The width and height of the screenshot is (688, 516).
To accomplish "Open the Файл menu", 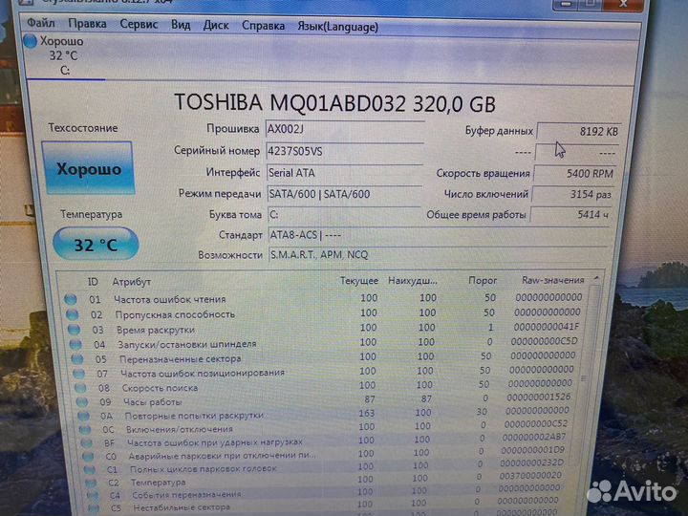I will [41, 22].
